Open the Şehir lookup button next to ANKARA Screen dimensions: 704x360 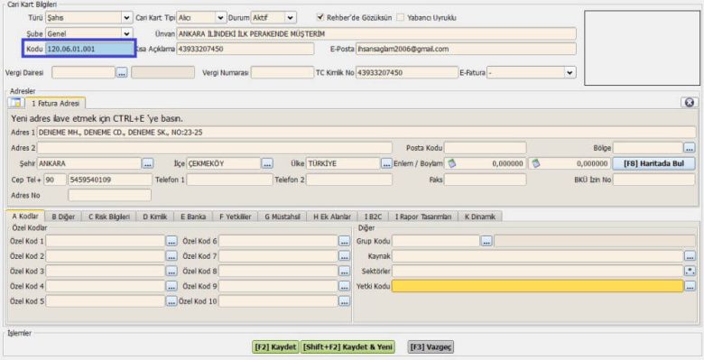tap(148, 164)
